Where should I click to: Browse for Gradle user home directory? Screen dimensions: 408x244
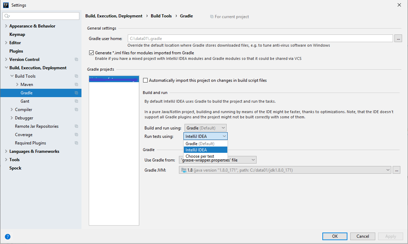[398, 39]
